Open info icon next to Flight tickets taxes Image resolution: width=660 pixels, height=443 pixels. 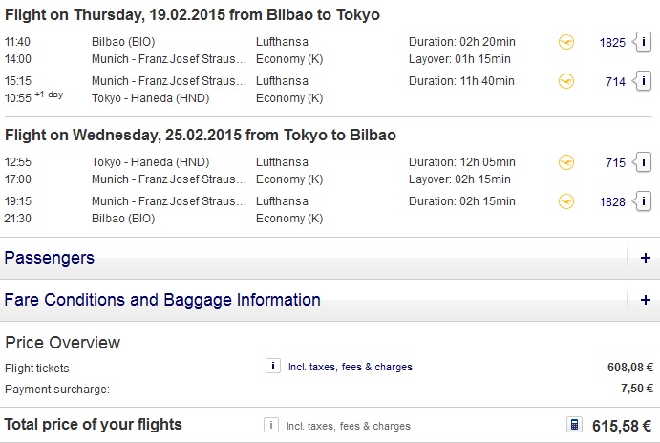pos(272,367)
